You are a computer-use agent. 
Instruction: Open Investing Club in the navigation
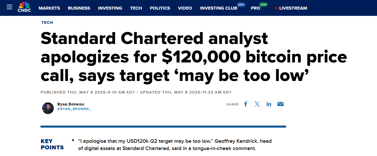(x=218, y=8)
